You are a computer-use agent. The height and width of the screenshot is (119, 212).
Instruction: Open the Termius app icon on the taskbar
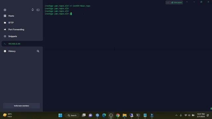(x=111, y=115)
